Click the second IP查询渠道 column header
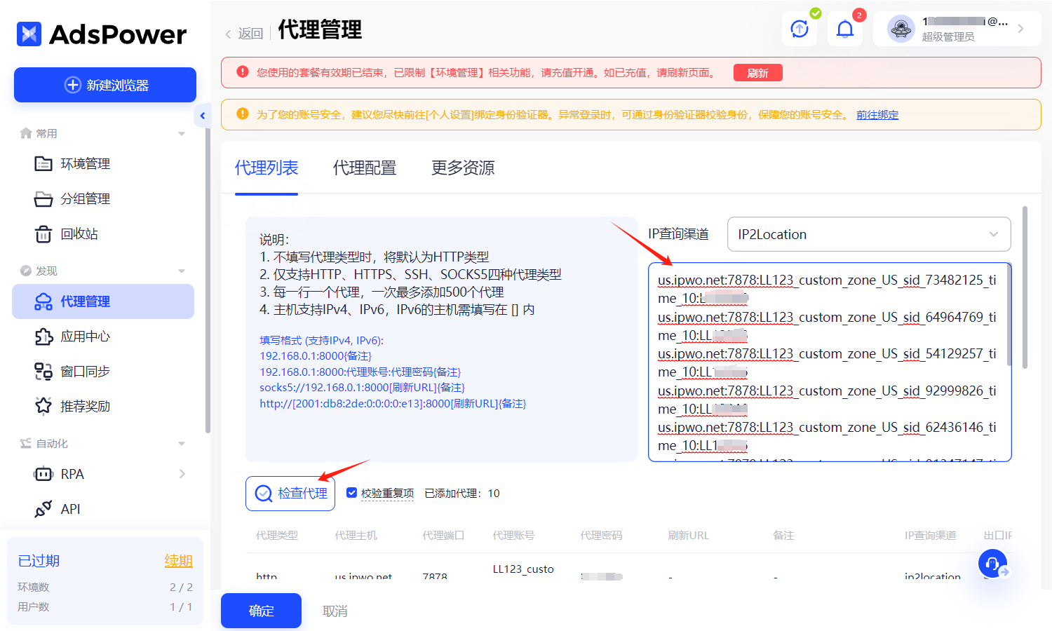Screen dimensions: 1052x631 [931, 536]
